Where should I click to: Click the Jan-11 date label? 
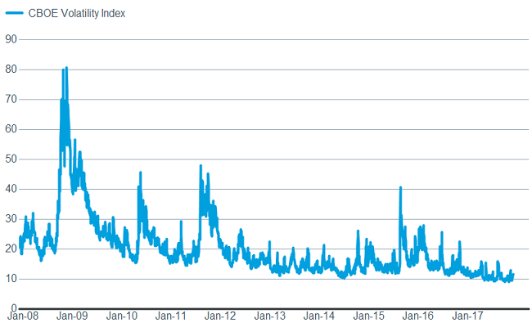[x=172, y=316]
